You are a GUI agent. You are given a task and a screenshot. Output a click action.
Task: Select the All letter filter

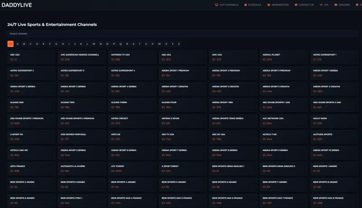click(x=10, y=44)
